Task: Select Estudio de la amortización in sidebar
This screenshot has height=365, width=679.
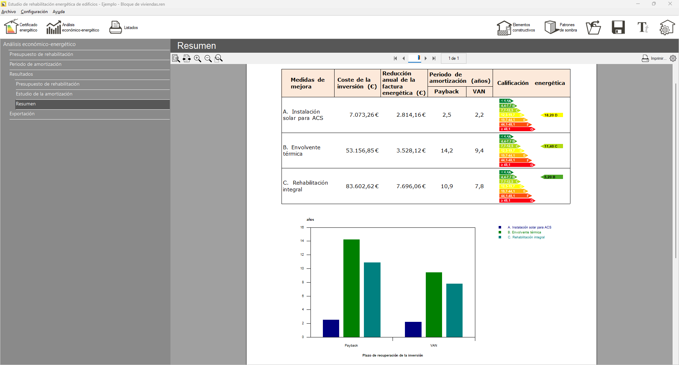Action: [44, 94]
